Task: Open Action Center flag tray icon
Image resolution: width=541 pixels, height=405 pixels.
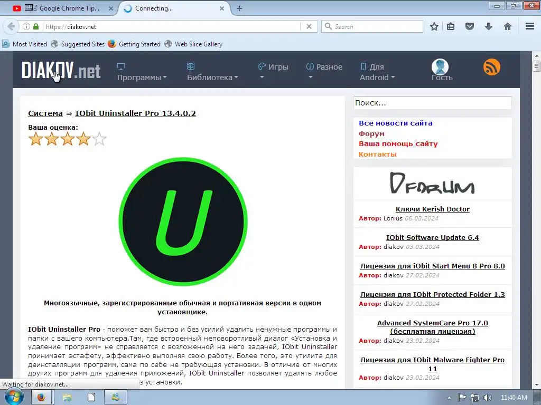Action: tap(462, 398)
